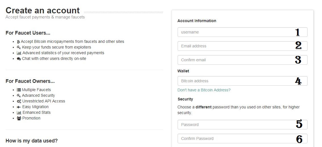
Task: Click the key icon beside Advanced Security
Action: (x=19, y=95)
